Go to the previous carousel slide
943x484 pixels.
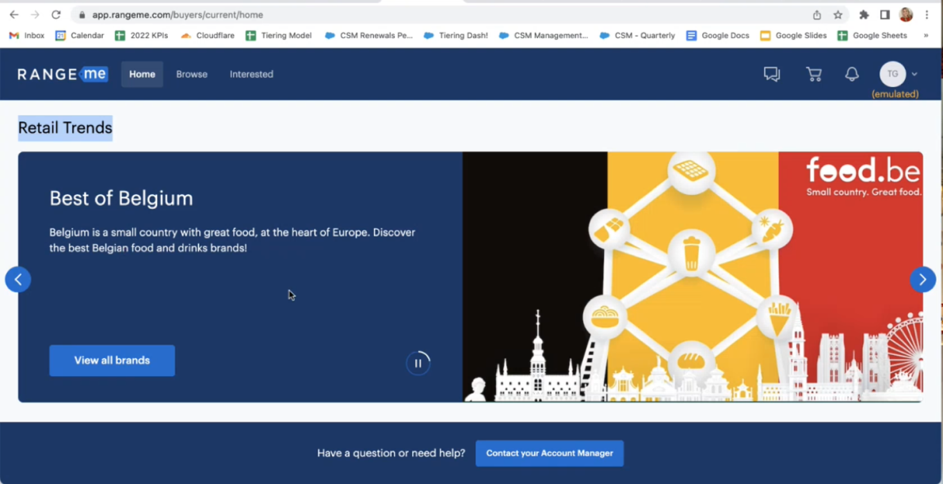point(18,280)
